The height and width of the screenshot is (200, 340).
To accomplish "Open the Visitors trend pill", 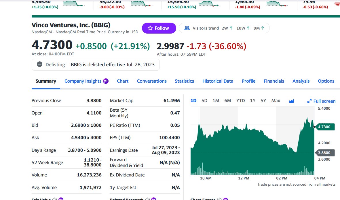I will coord(224,28).
